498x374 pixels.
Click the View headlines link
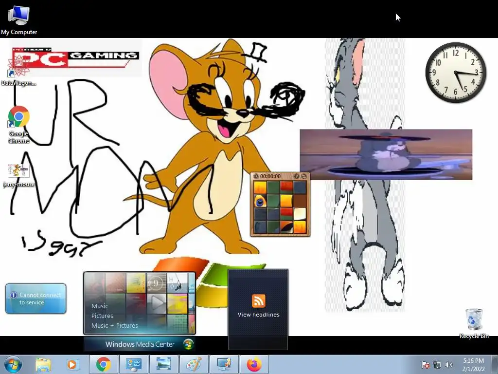[x=259, y=315]
